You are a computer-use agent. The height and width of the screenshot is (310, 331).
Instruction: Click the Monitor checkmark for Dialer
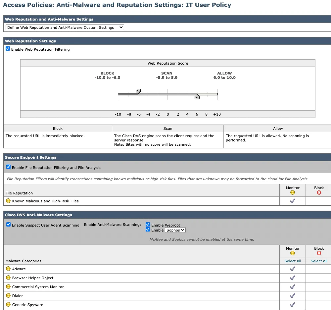point(292,296)
